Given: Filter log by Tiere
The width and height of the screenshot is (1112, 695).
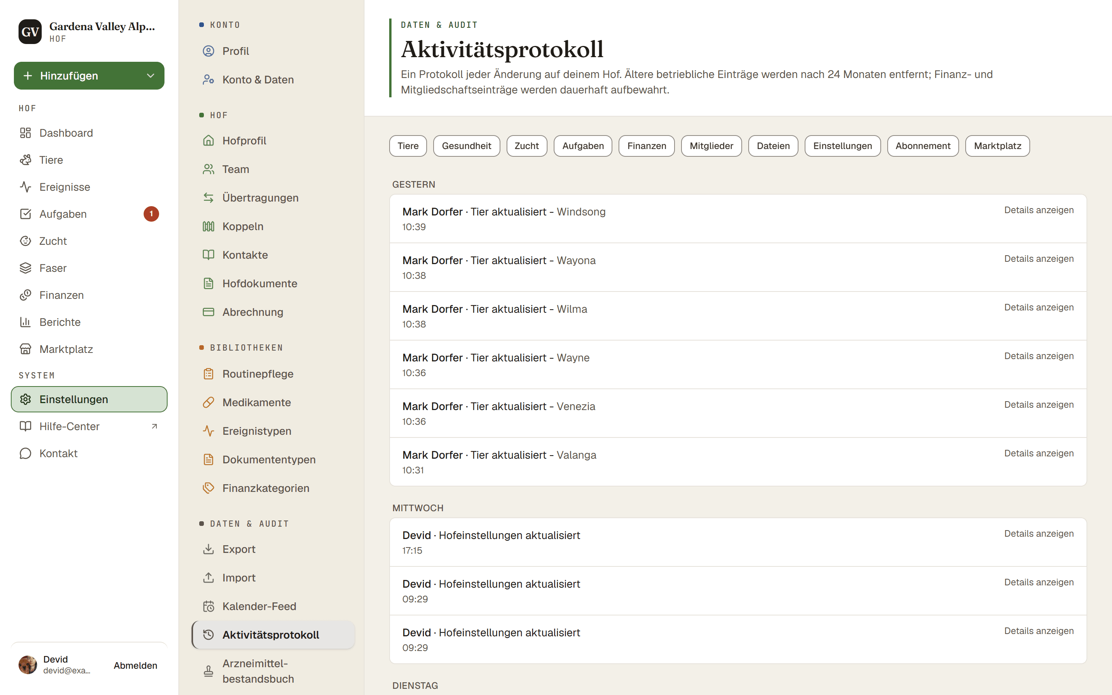Looking at the screenshot, I should coord(408,146).
